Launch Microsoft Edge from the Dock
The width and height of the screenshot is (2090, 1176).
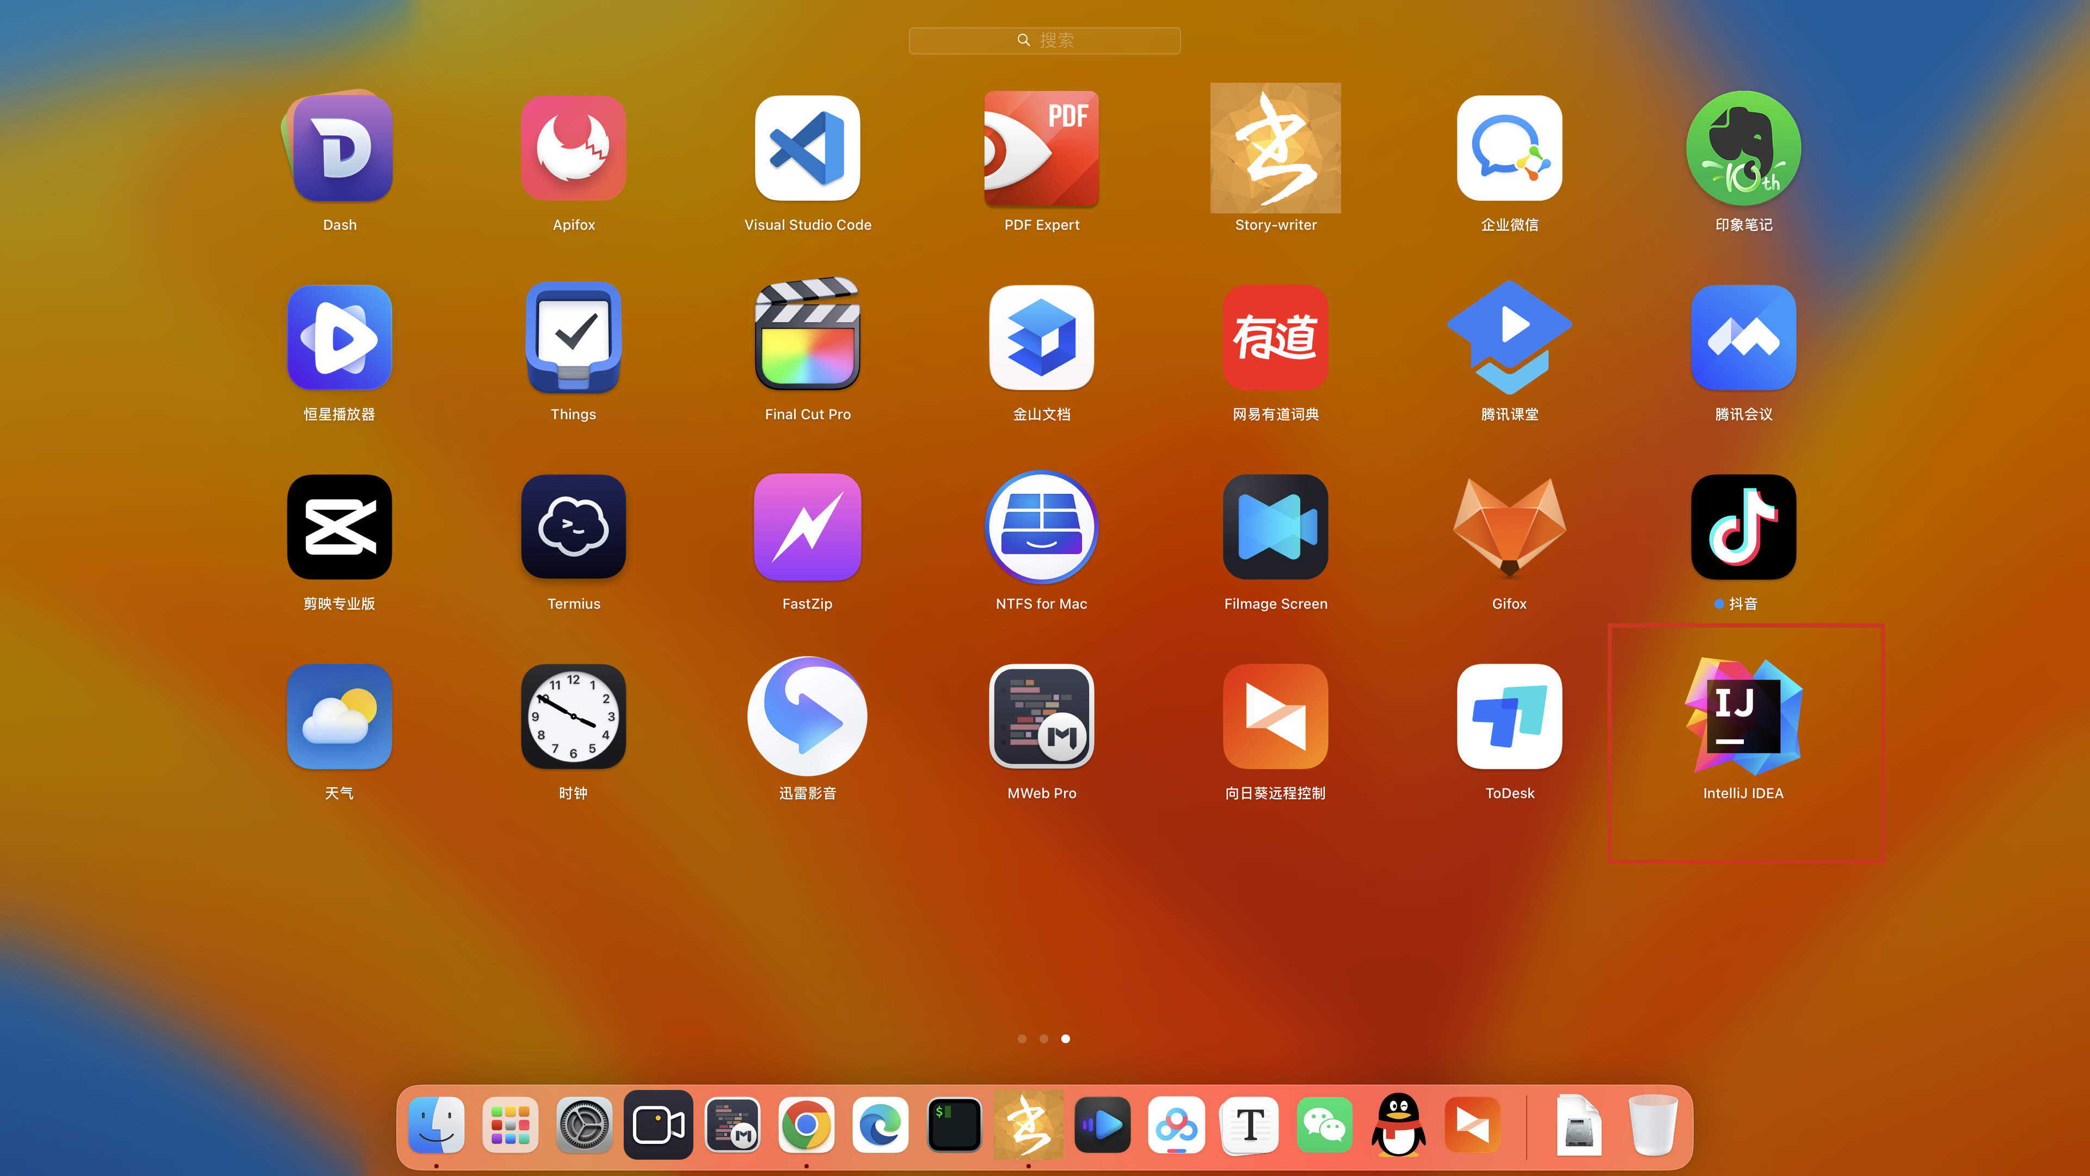880,1125
